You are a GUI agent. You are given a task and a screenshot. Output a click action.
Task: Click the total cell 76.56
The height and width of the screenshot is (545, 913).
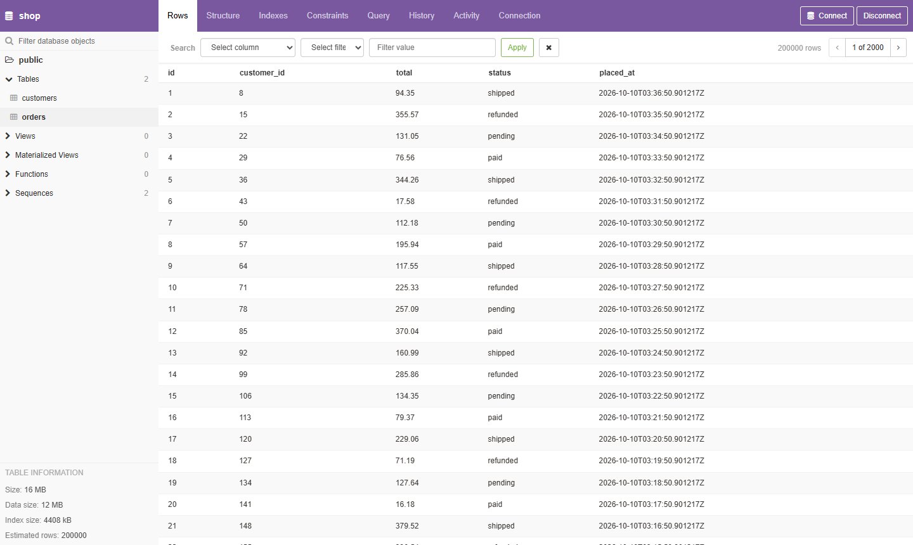coord(405,158)
